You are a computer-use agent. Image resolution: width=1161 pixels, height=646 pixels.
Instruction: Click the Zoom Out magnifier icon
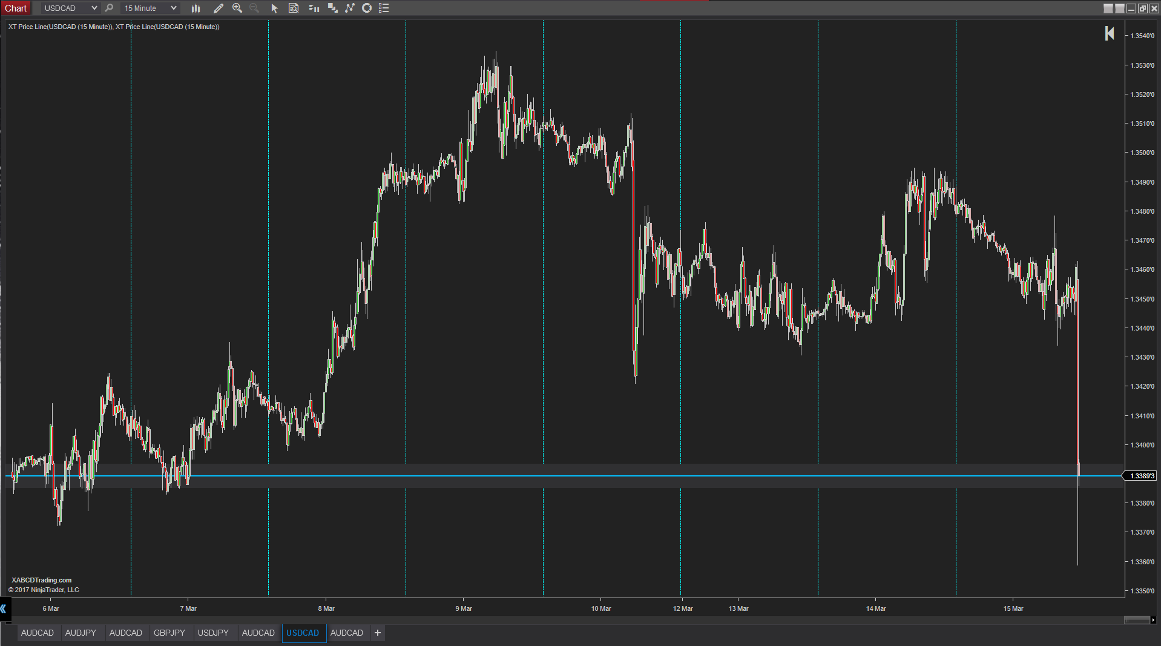coord(254,8)
